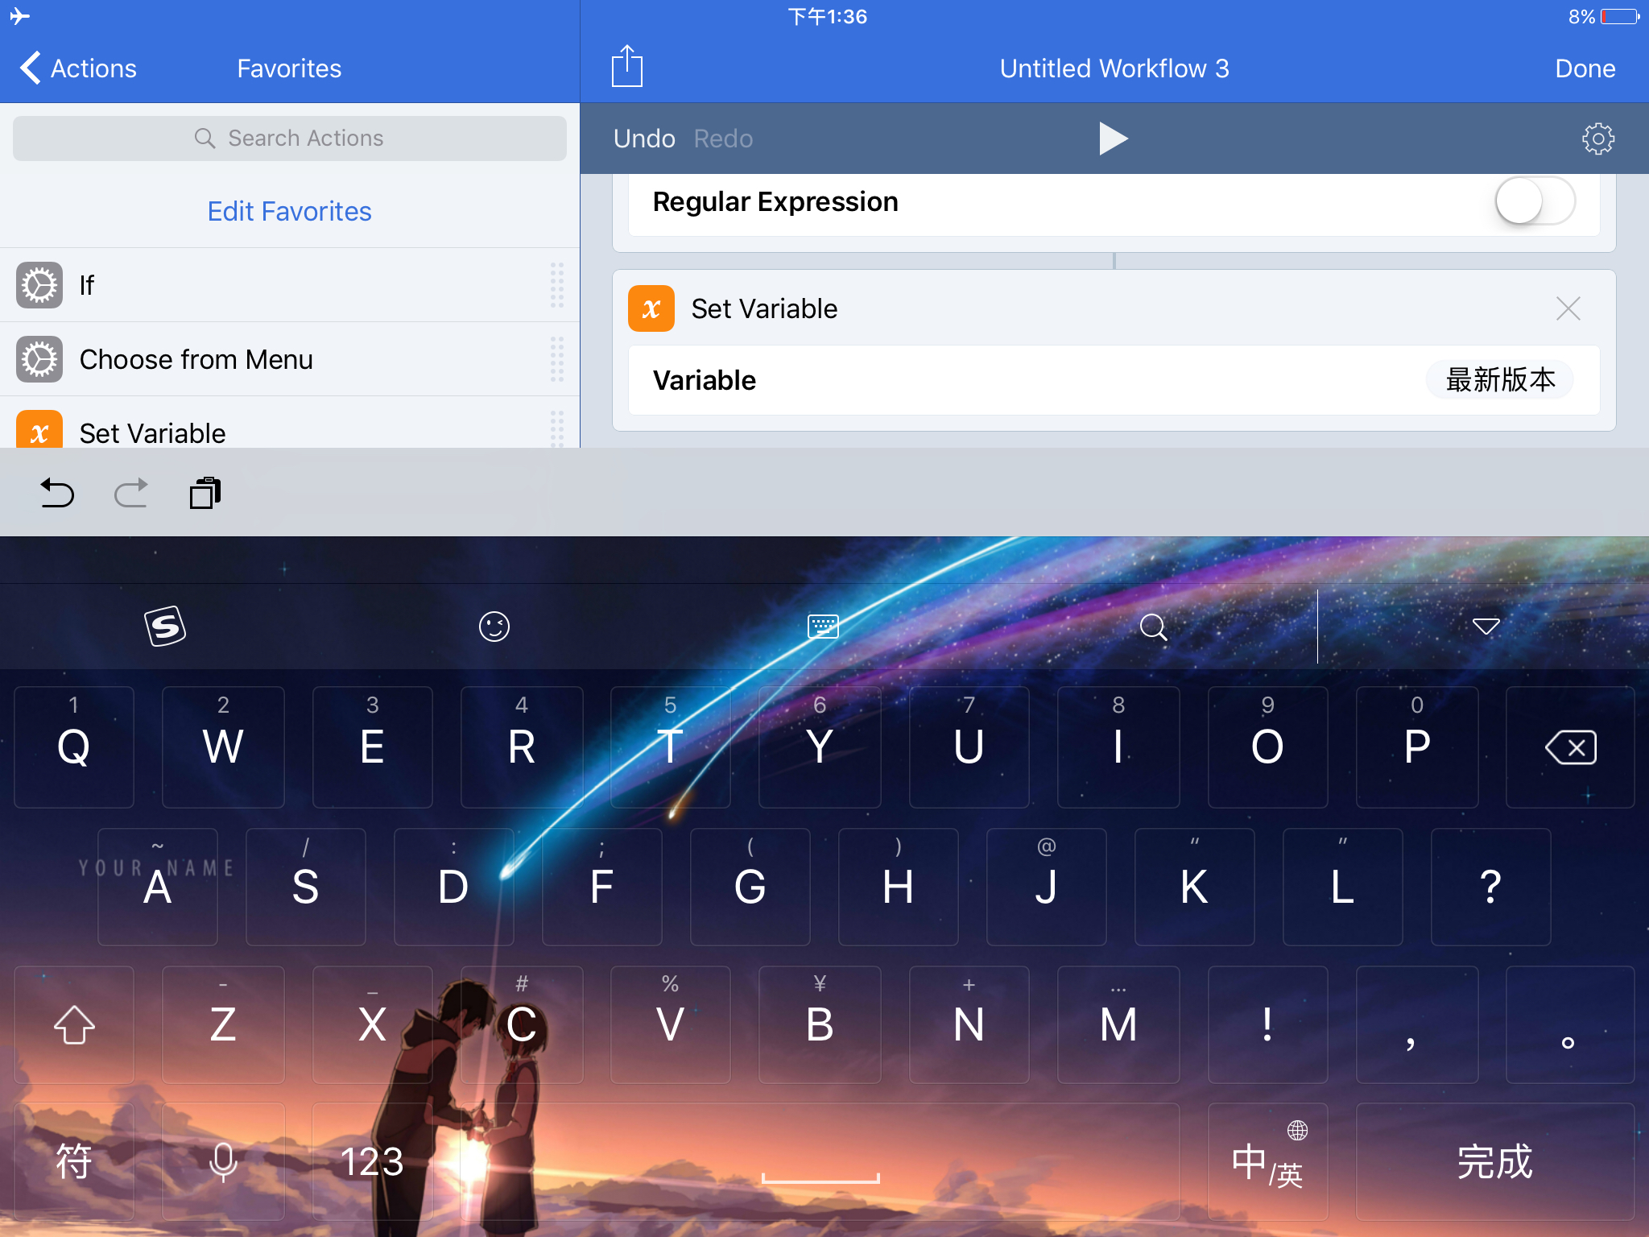
Task: Select the Choose from Menu action
Action: pos(196,359)
